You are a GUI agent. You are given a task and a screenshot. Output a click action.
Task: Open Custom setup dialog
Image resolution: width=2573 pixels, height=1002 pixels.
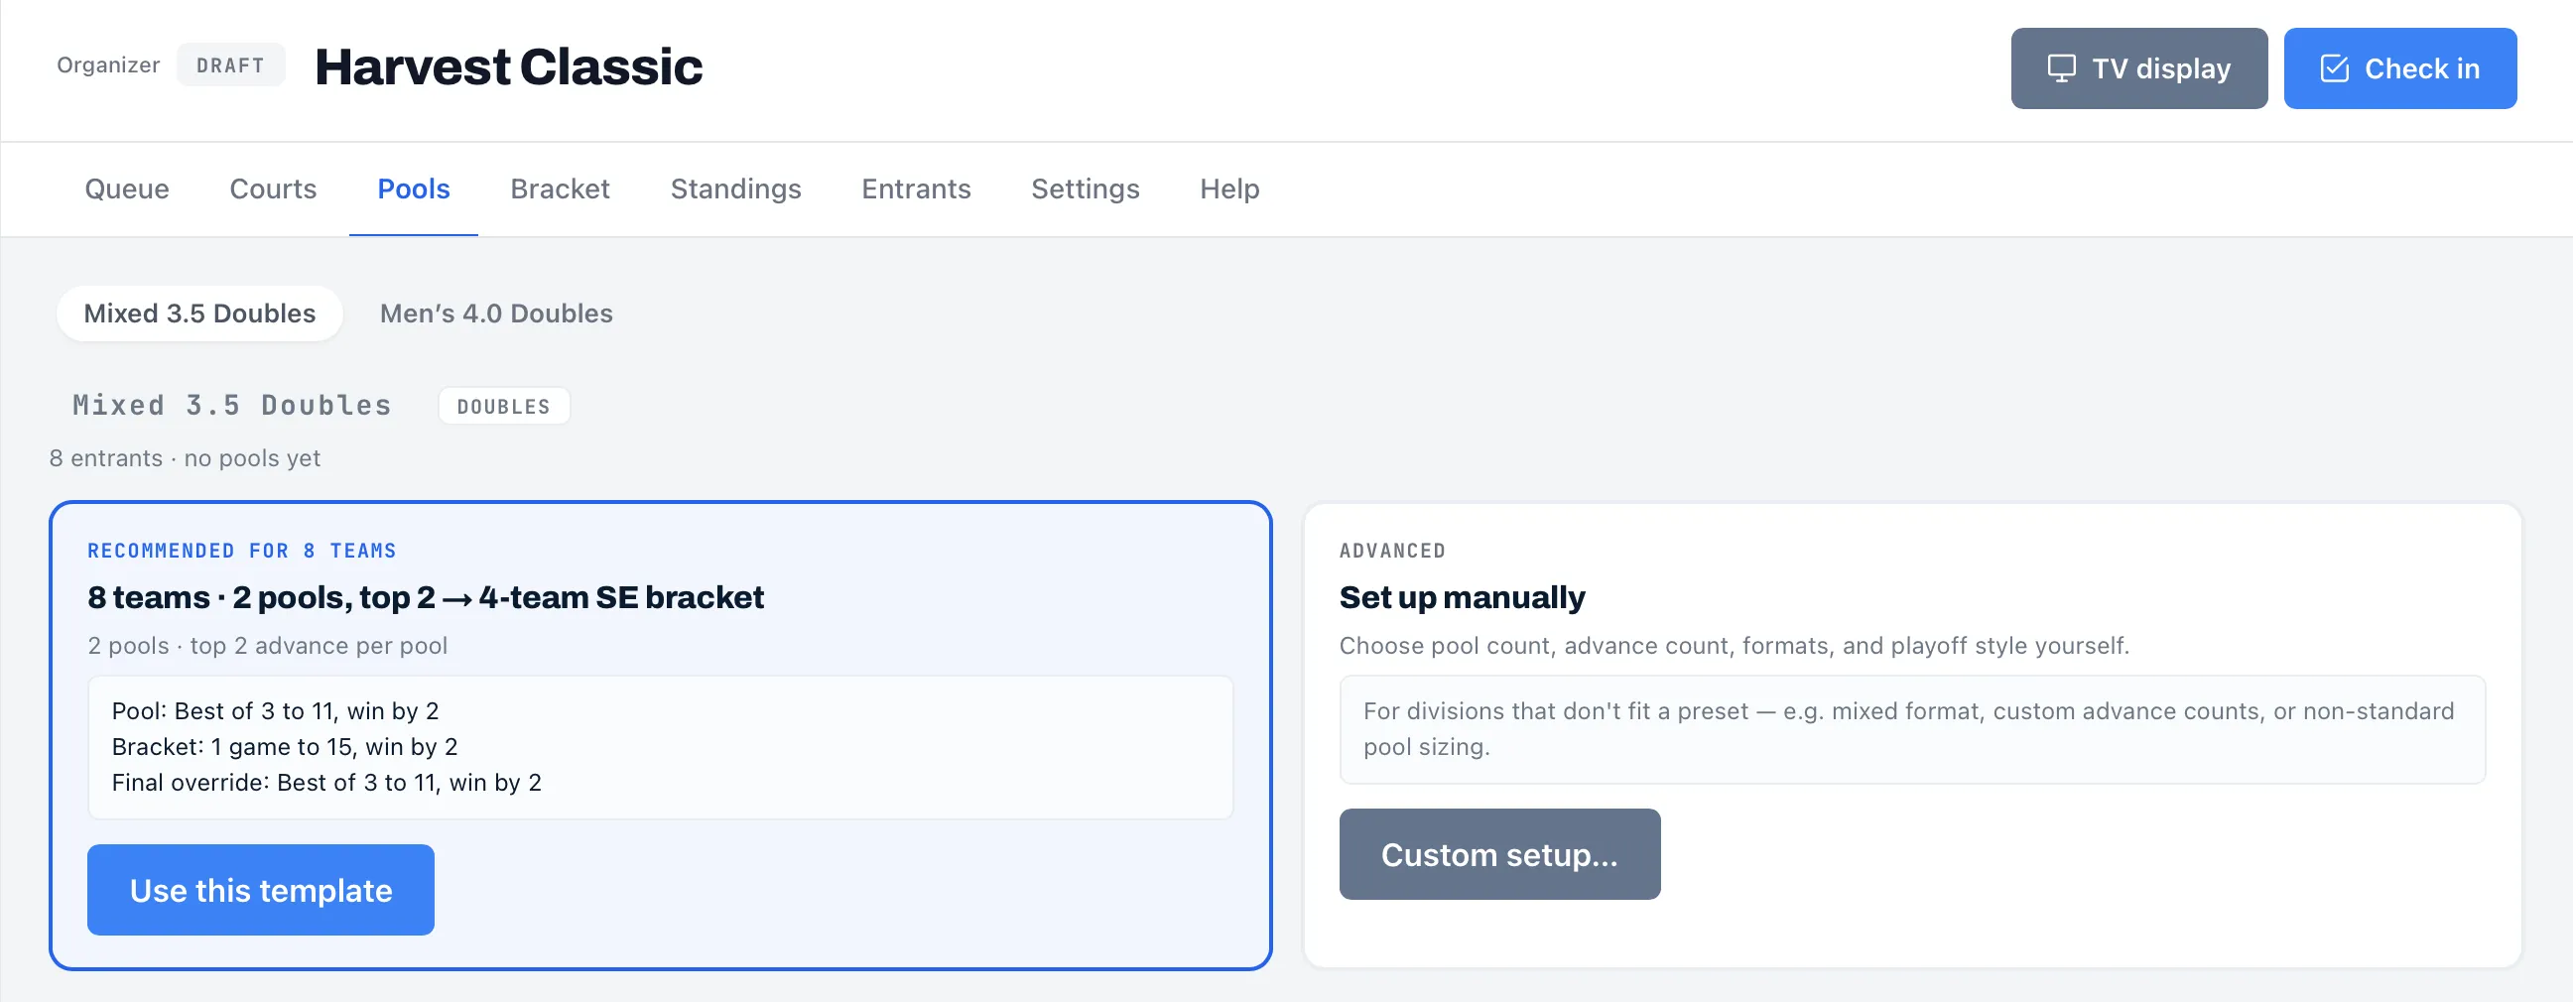[x=1499, y=853]
